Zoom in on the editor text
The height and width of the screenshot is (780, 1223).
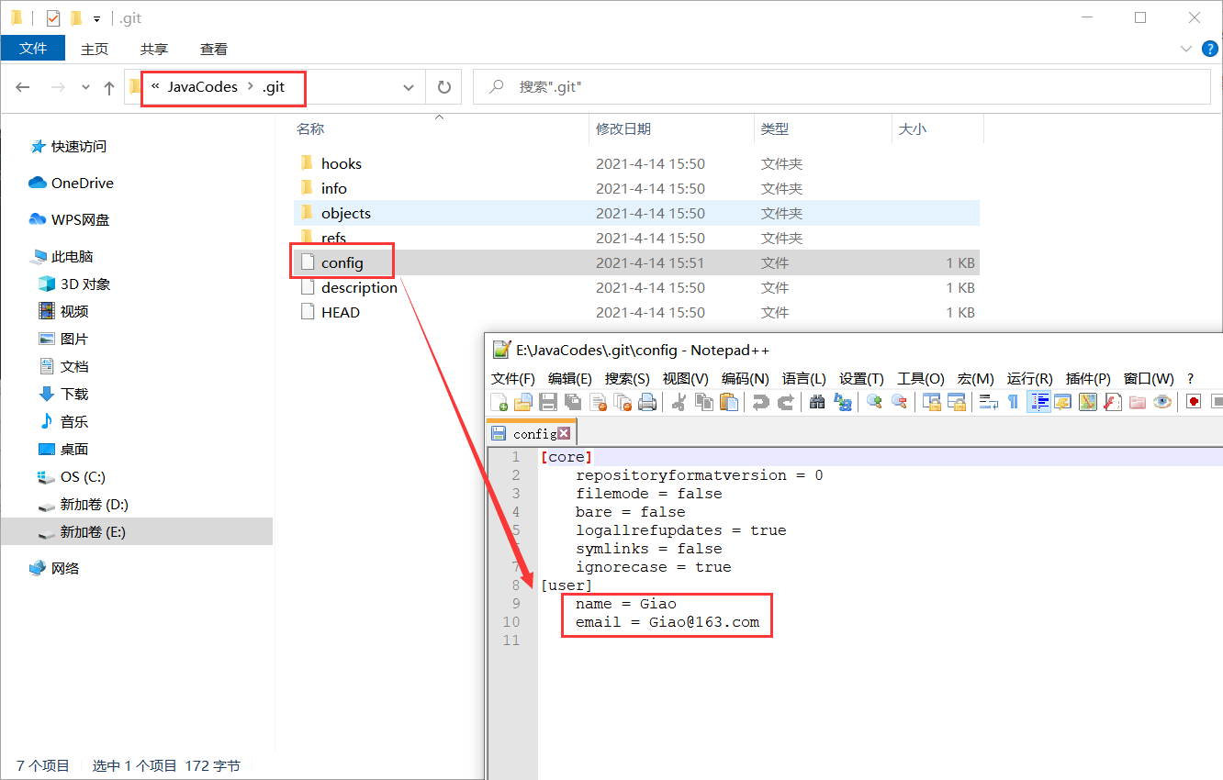(x=874, y=401)
